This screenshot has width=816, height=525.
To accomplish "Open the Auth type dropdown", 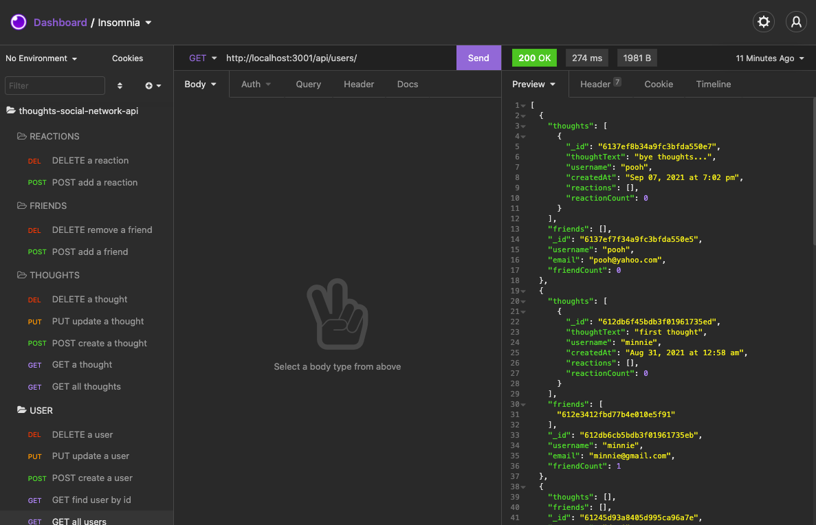I will [x=256, y=85].
